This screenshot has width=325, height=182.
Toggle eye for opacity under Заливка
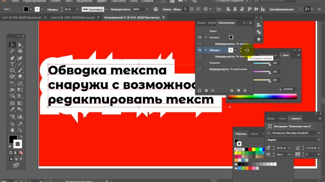pyautogui.click(x=200, y=44)
